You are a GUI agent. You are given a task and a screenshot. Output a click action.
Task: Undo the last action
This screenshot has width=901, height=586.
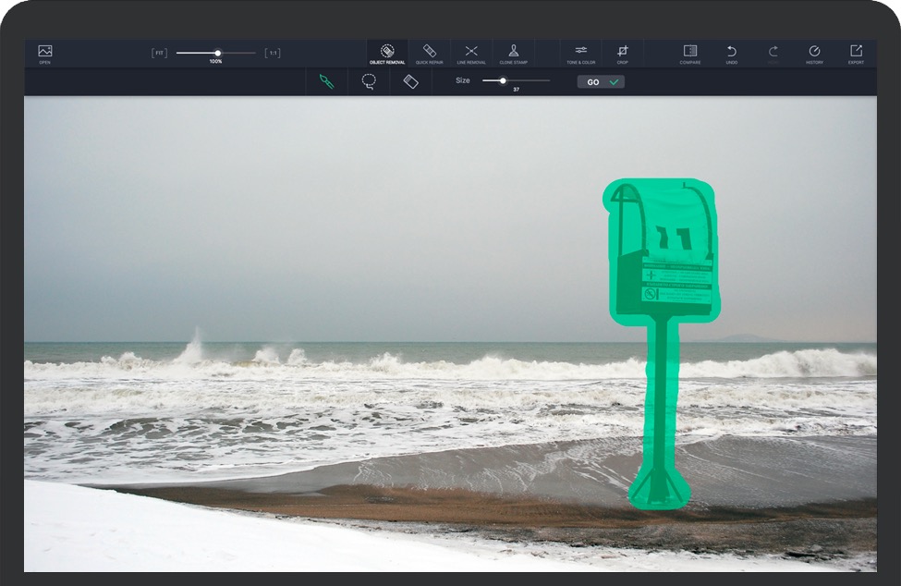coord(731,53)
